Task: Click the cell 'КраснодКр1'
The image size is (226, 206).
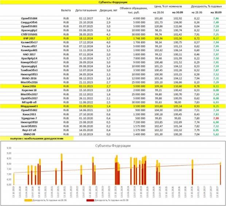Action: 29,66
